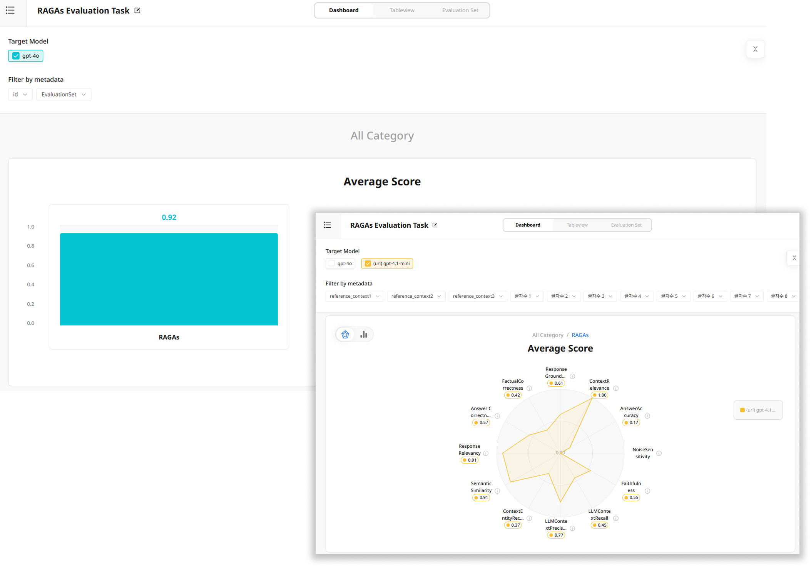Click info icon next to NoiseSensitivity
Screen dimensions: 811x567
point(659,453)
